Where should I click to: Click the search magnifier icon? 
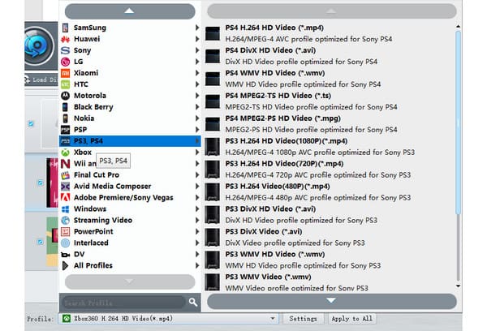click(x=193, y=302)
